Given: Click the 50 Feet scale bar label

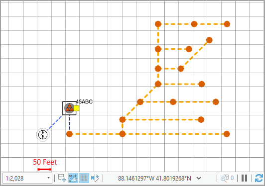Looking at the screenshot, I should [x=45, y=162].
